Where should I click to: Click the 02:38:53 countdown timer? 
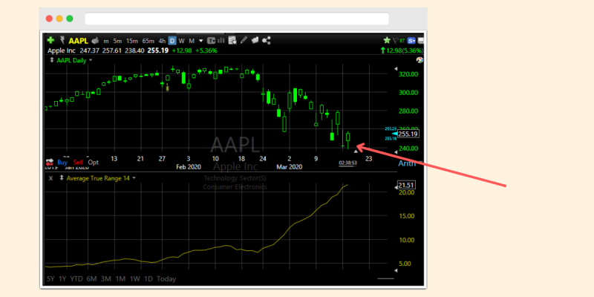(347, 163)
